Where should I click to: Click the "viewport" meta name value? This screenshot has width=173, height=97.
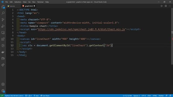tap(42, 23)
